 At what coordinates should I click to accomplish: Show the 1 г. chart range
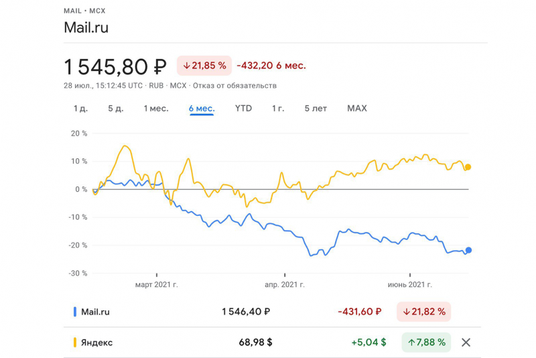tap(278, 109)
